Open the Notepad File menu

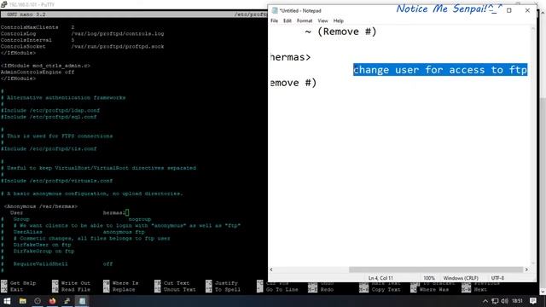click(275, 20)
